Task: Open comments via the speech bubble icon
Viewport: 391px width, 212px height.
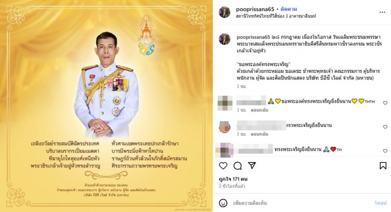Action: (238, 166)
